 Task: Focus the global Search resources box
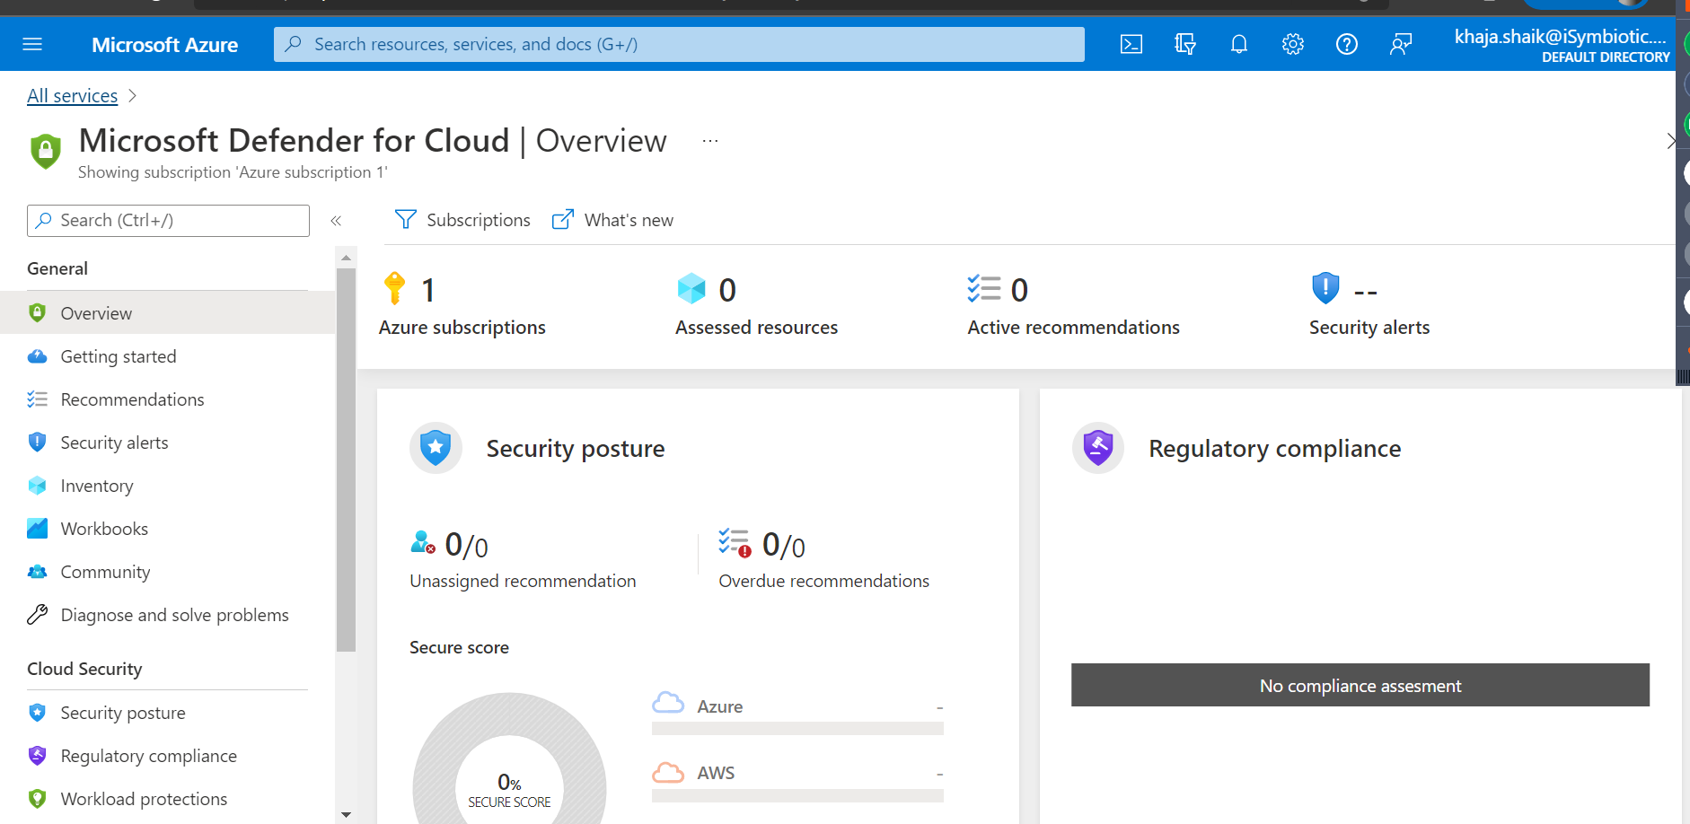[x=679, y=44]
